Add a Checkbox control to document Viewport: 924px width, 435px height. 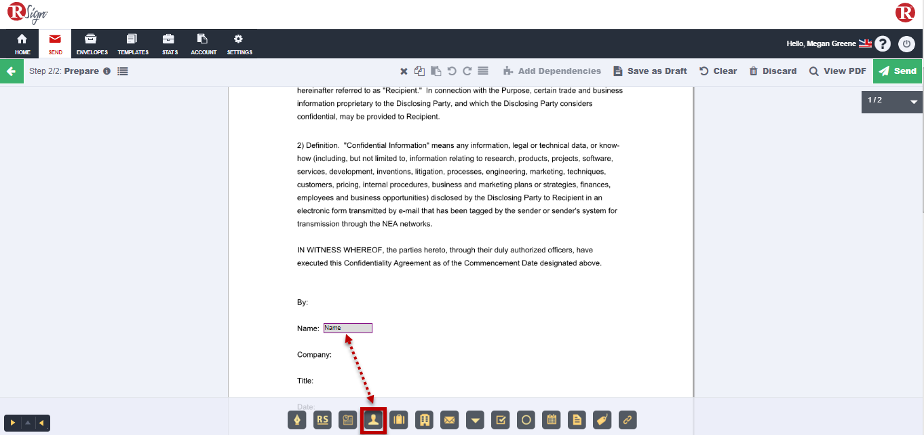[500, 420]
